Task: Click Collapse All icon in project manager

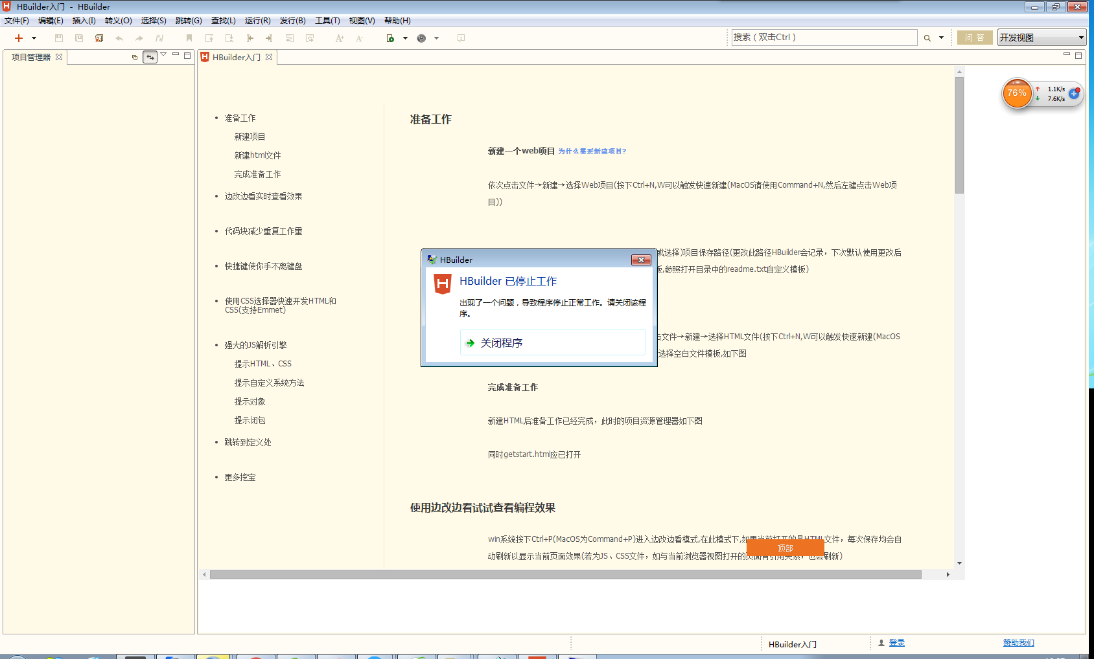Action: coord(135,57)
